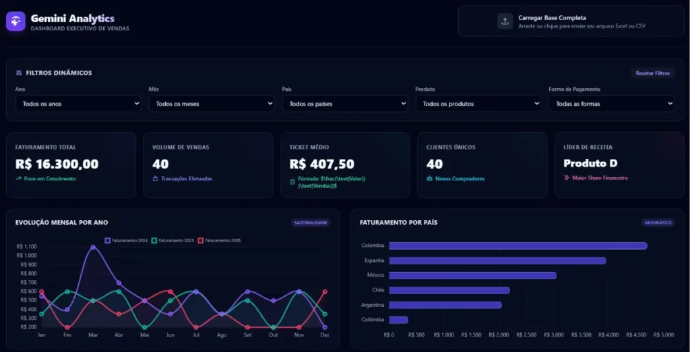The height and width of the screenshot is (352, 690).
Task: Click the Resetar Filtros button
Action: point(652,73)
